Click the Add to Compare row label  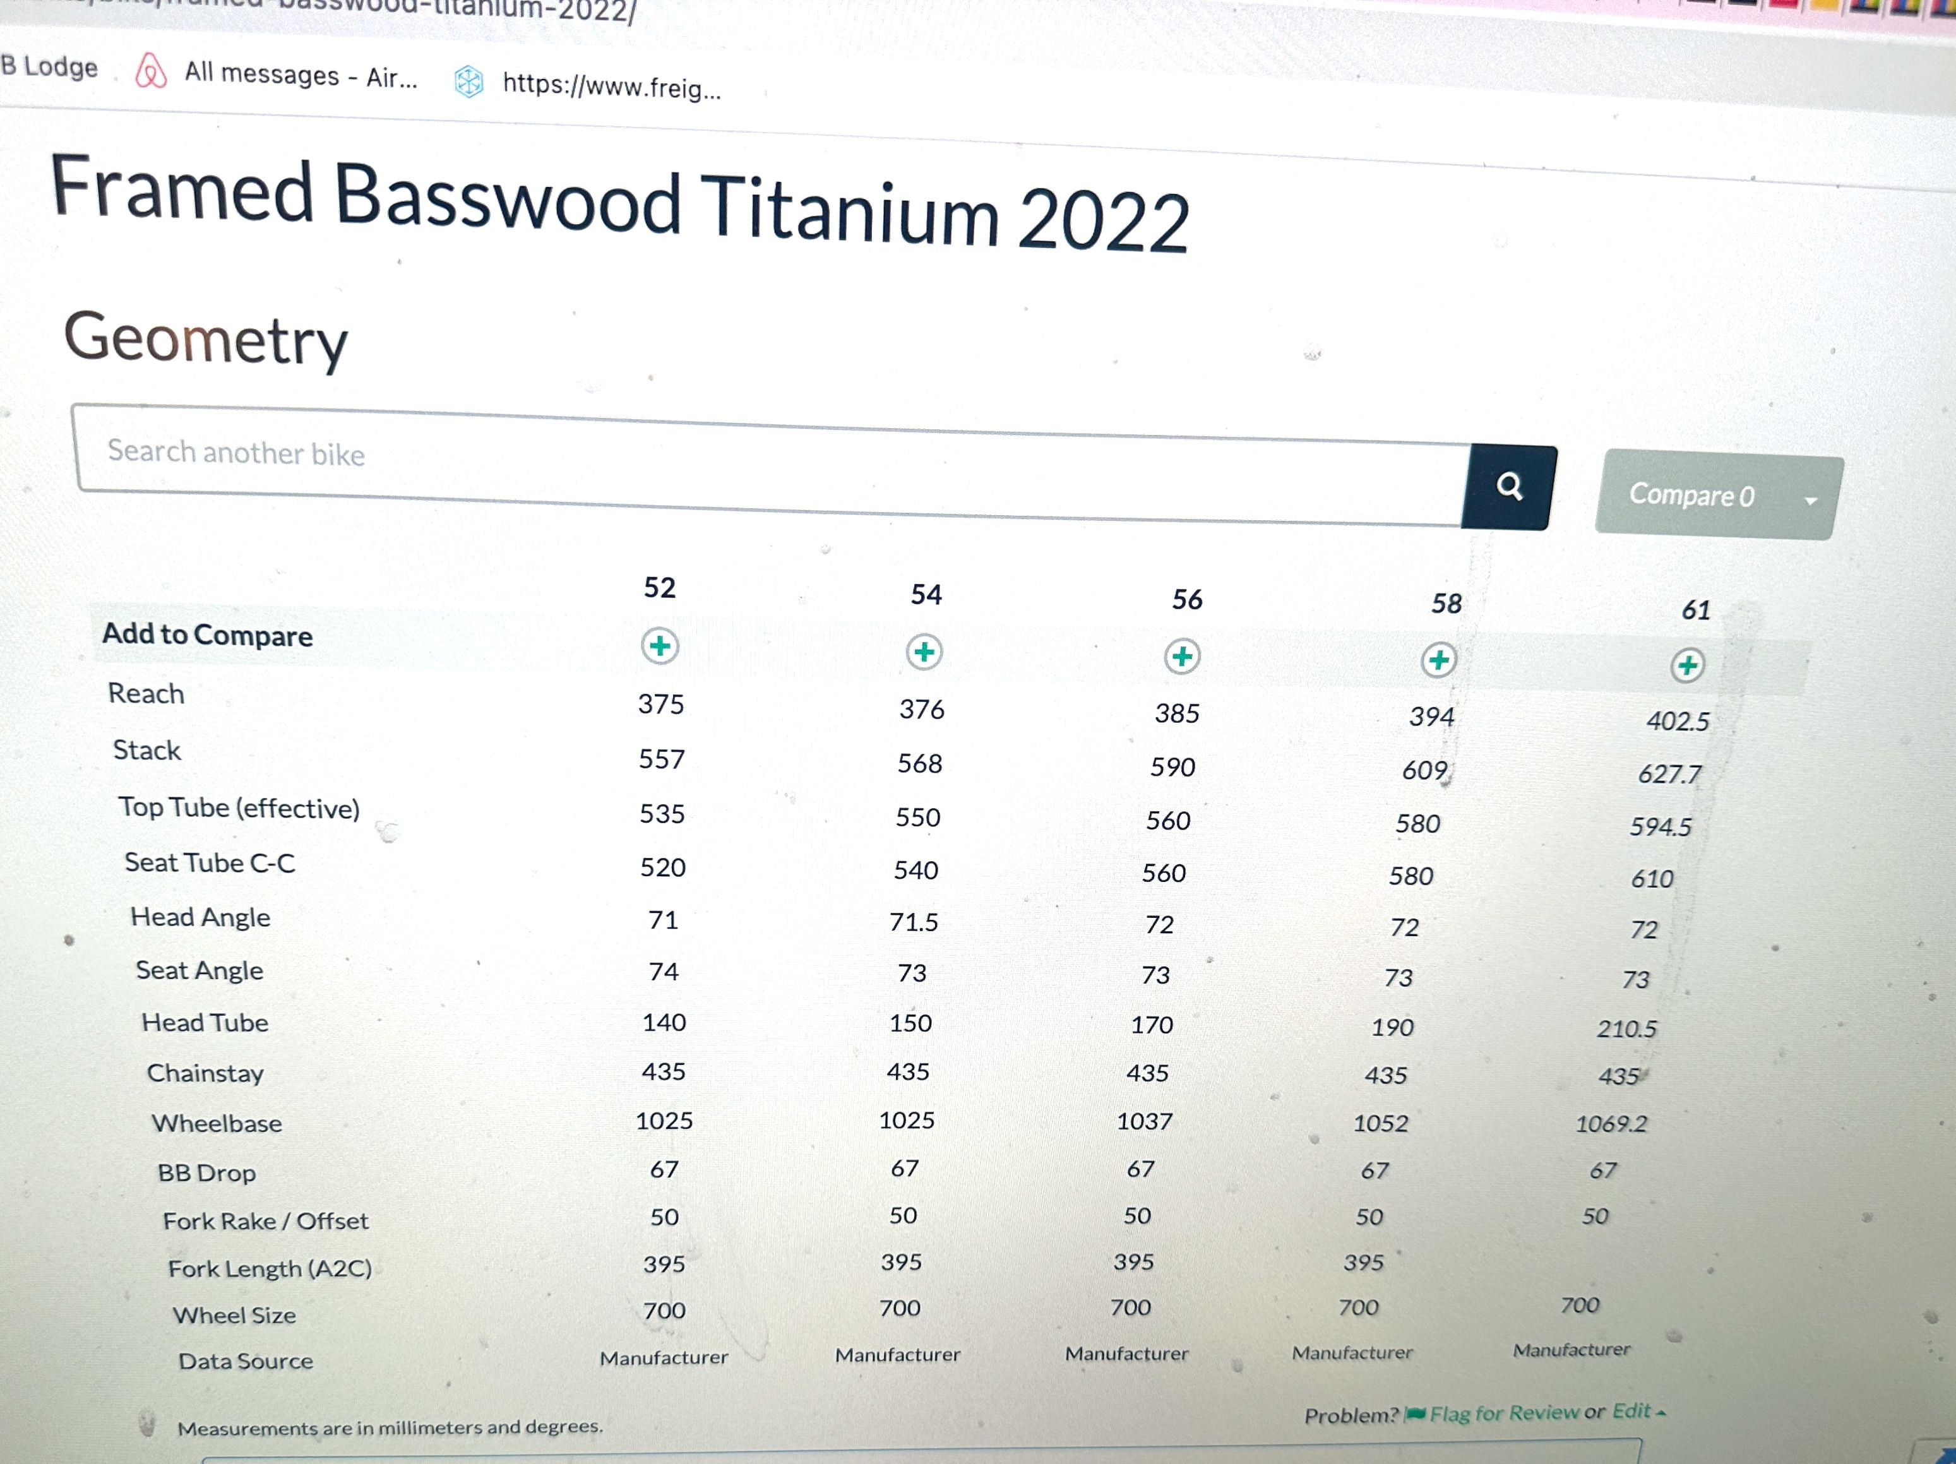pyautogui.click(x=207, y=634)
